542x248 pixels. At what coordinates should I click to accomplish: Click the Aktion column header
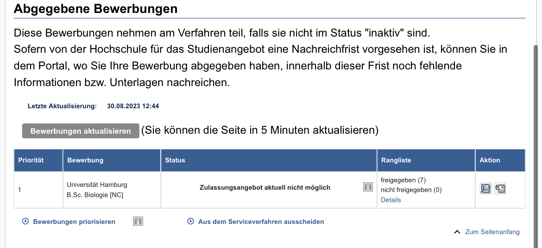point(490,160)
